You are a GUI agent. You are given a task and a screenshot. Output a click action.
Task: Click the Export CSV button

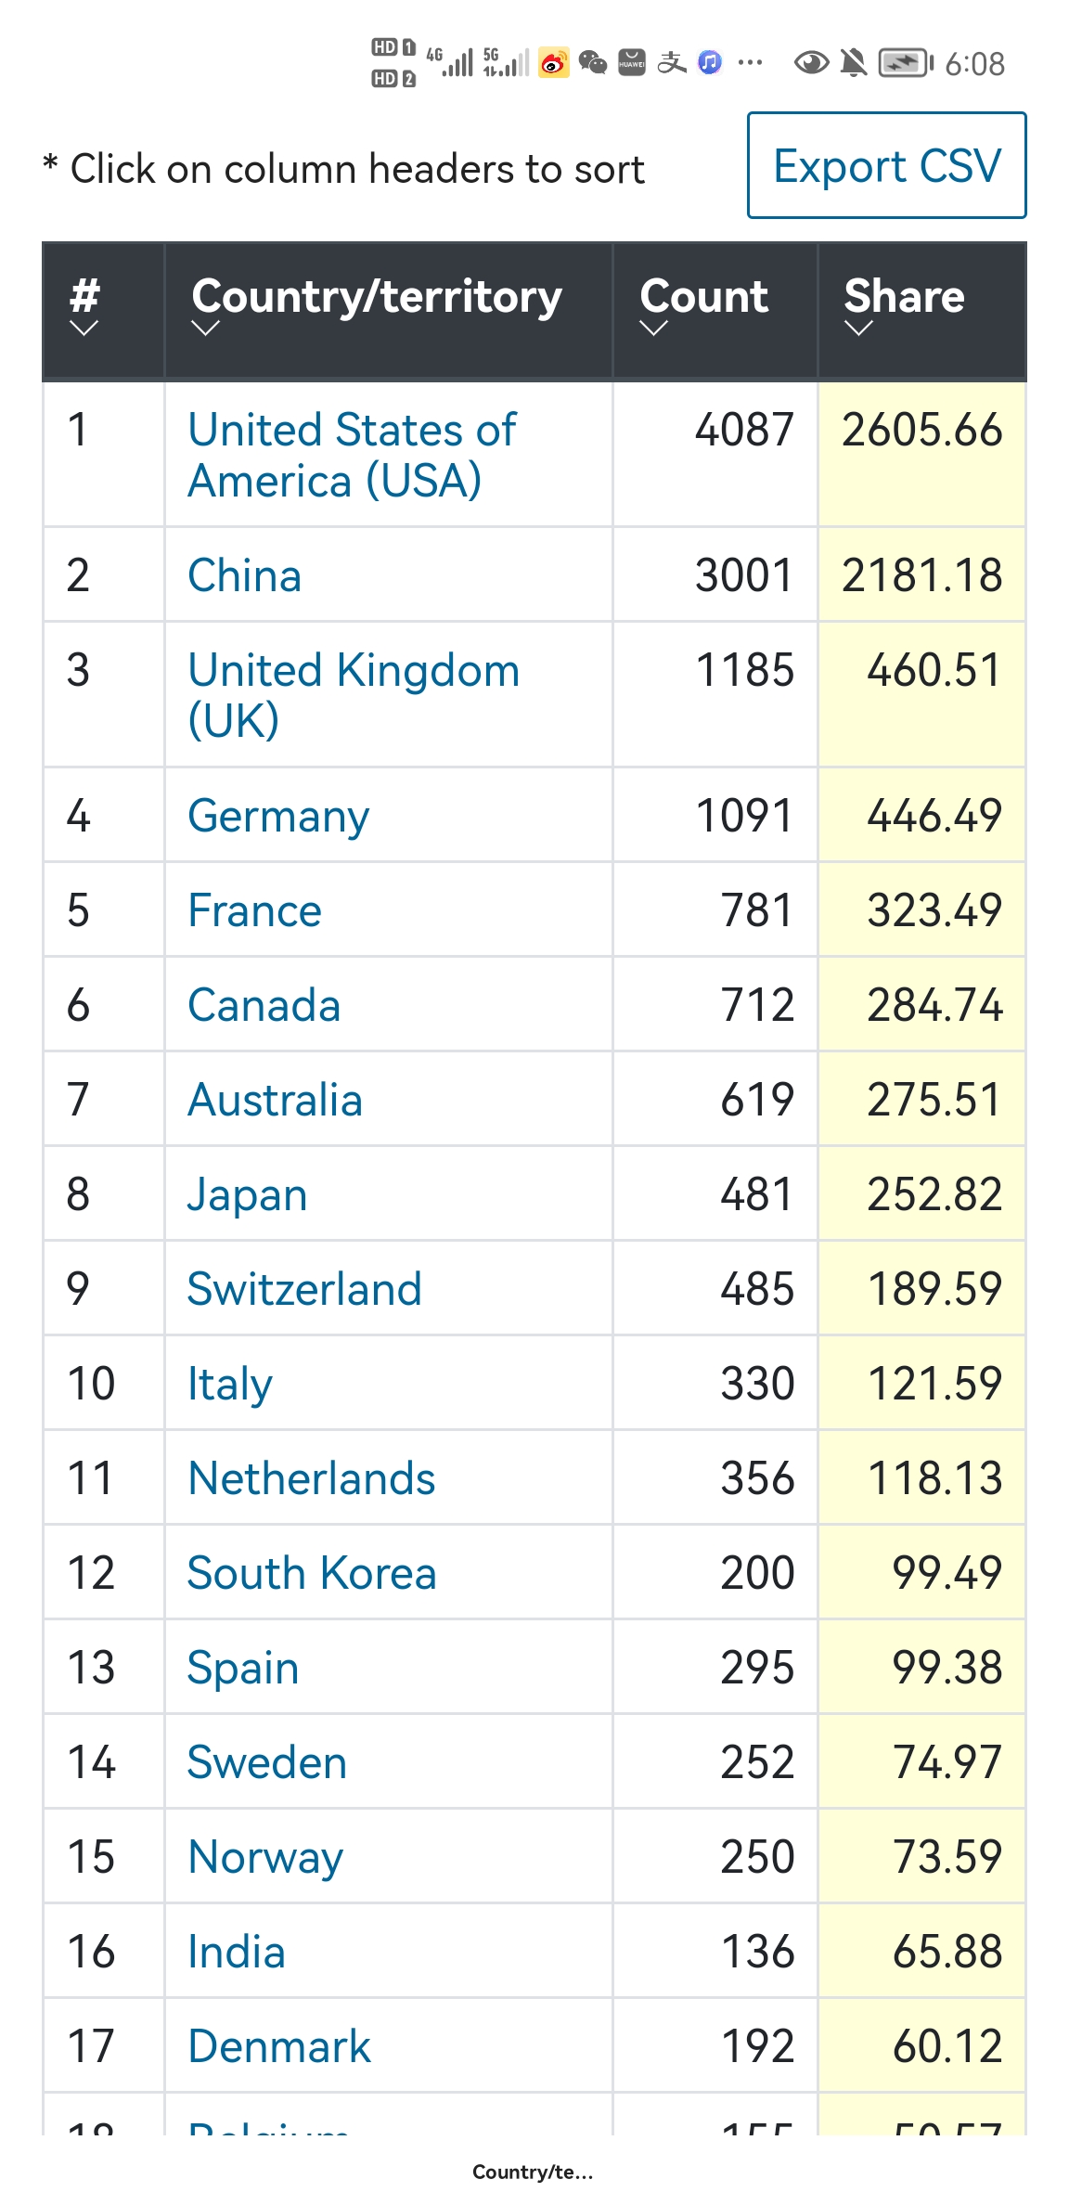[886, 166]
